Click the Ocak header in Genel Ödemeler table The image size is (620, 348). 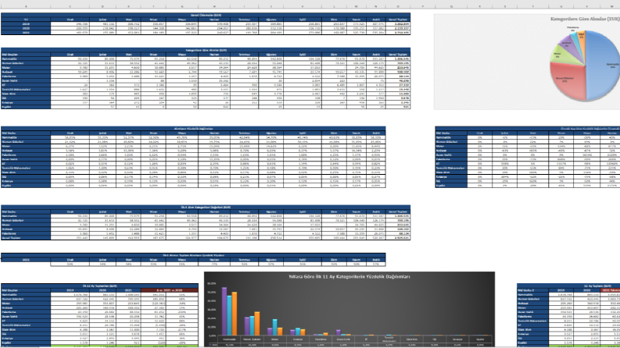(70, 20)
